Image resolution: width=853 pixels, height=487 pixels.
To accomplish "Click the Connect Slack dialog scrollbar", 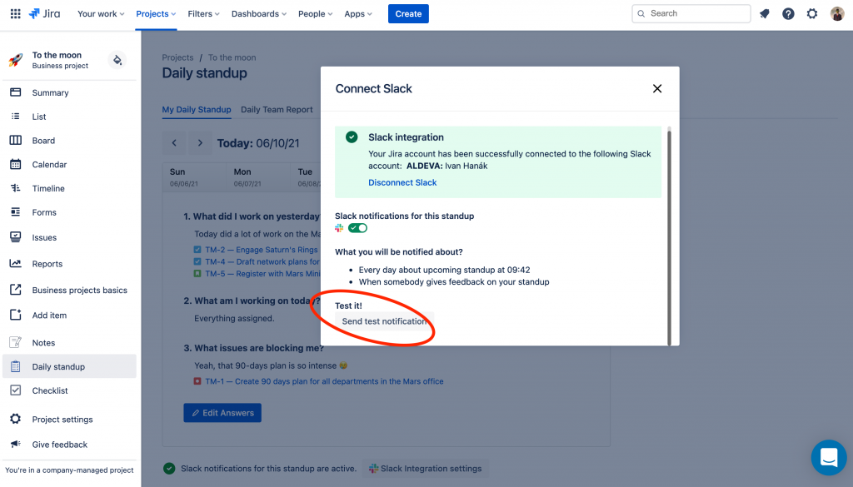I will click(669, 236).
